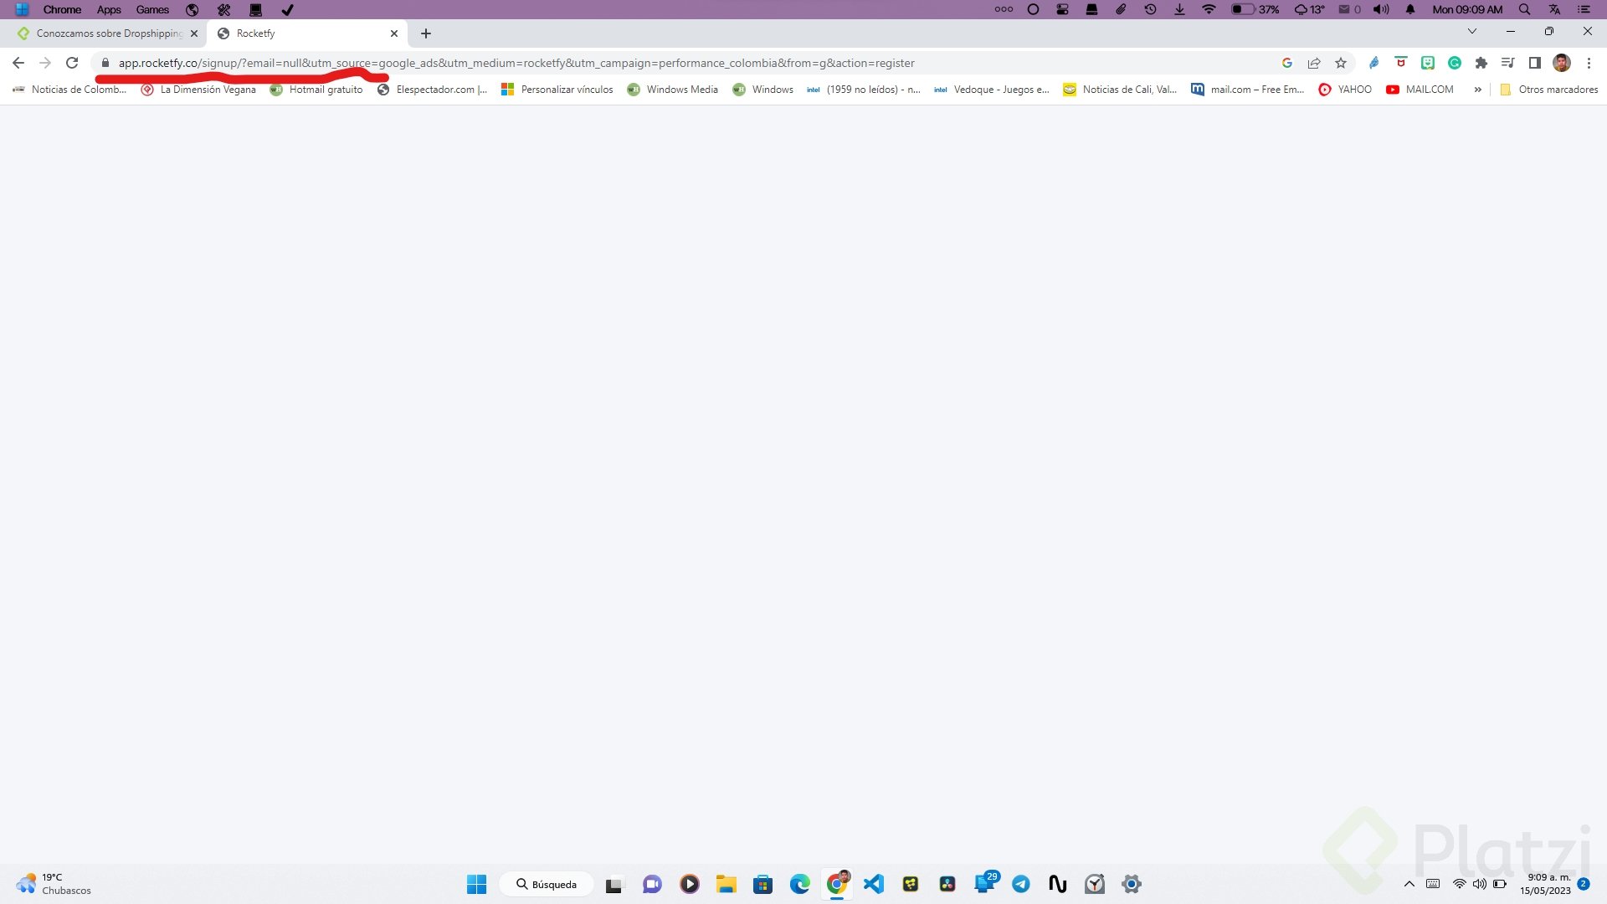This screenshot has width=1607, height=904.
Task: Reload the page with the refresh icon
Action: 72,63
